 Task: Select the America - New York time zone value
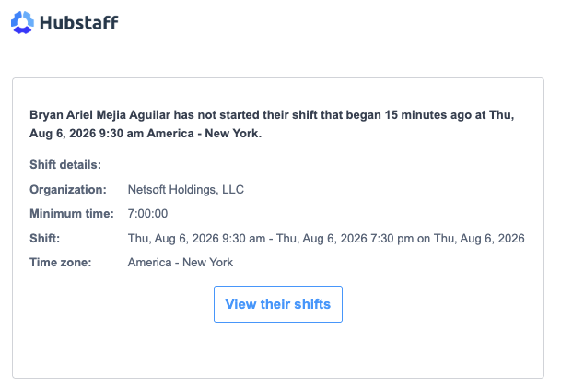click(x=181, y=263)
